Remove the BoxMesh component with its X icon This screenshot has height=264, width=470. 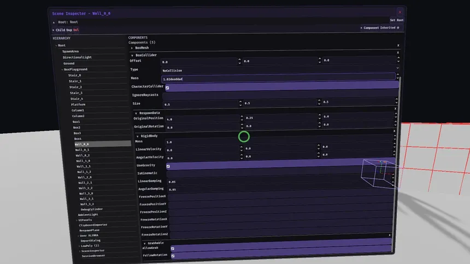point(398,45)
